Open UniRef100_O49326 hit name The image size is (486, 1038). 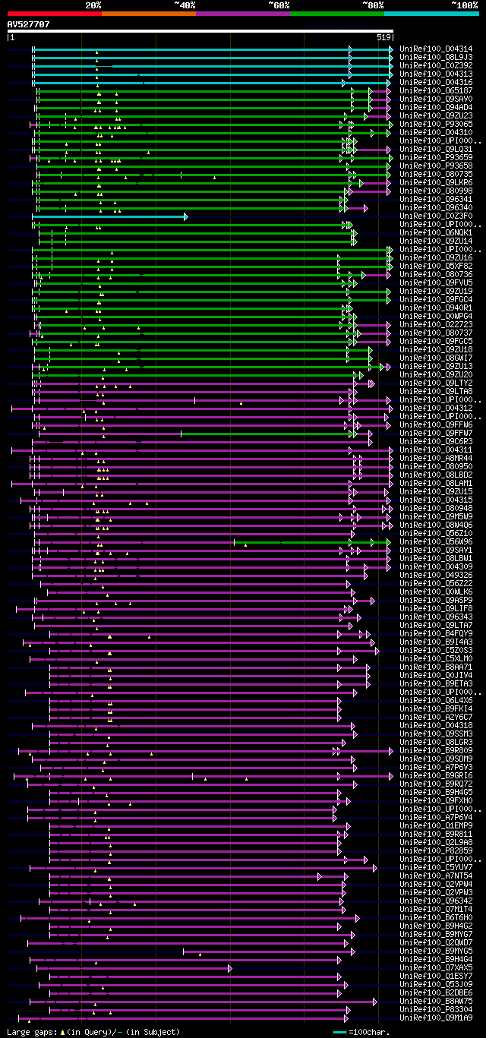pyautogui.click(x=436, y=575)
